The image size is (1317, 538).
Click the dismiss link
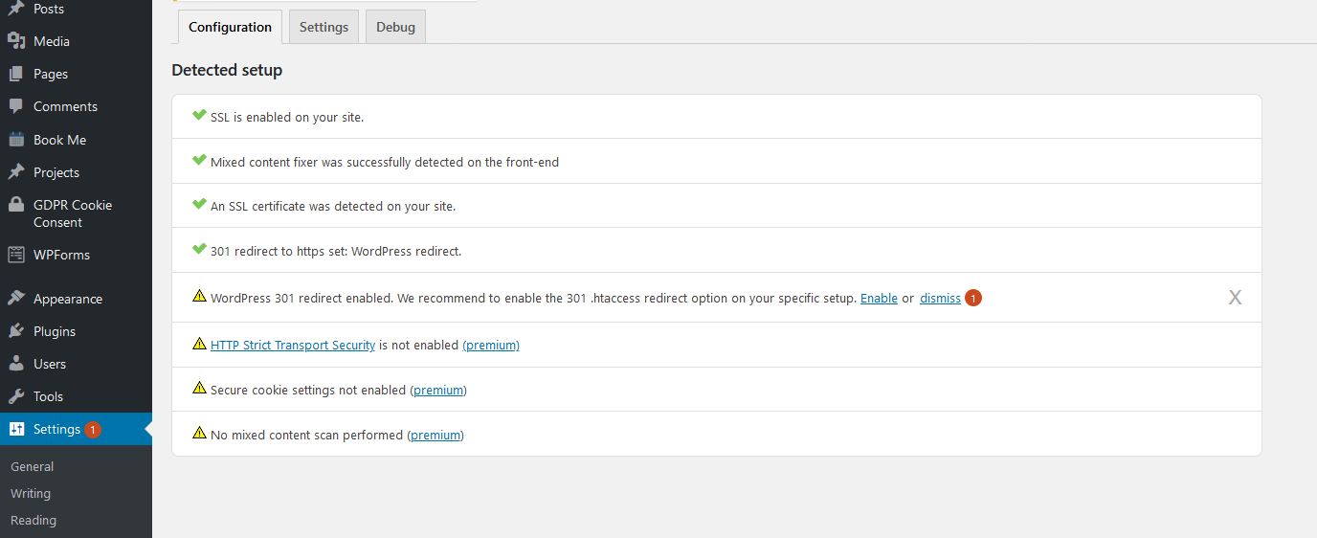pyautogui.click(x=940, y=299)
